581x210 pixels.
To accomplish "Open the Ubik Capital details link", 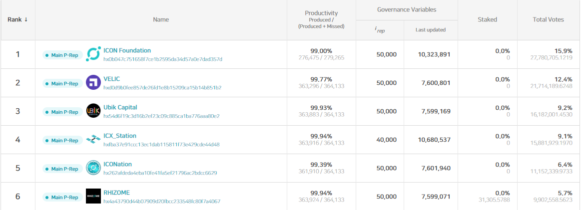I will point(120,107).
